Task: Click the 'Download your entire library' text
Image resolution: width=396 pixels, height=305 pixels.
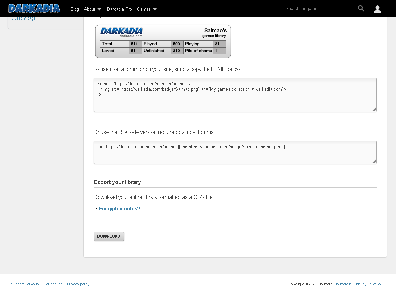Action: coord(154,197)
